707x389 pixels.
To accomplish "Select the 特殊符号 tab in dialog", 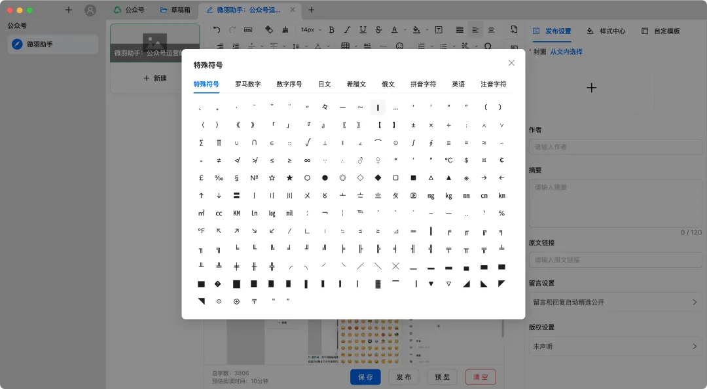I will 206,84.
